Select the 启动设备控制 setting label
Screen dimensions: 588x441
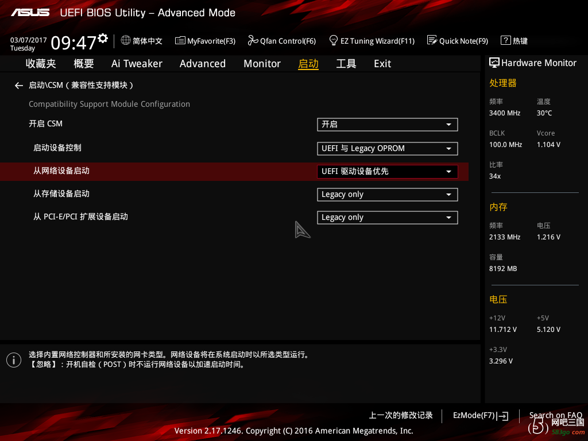click(57, 148)
